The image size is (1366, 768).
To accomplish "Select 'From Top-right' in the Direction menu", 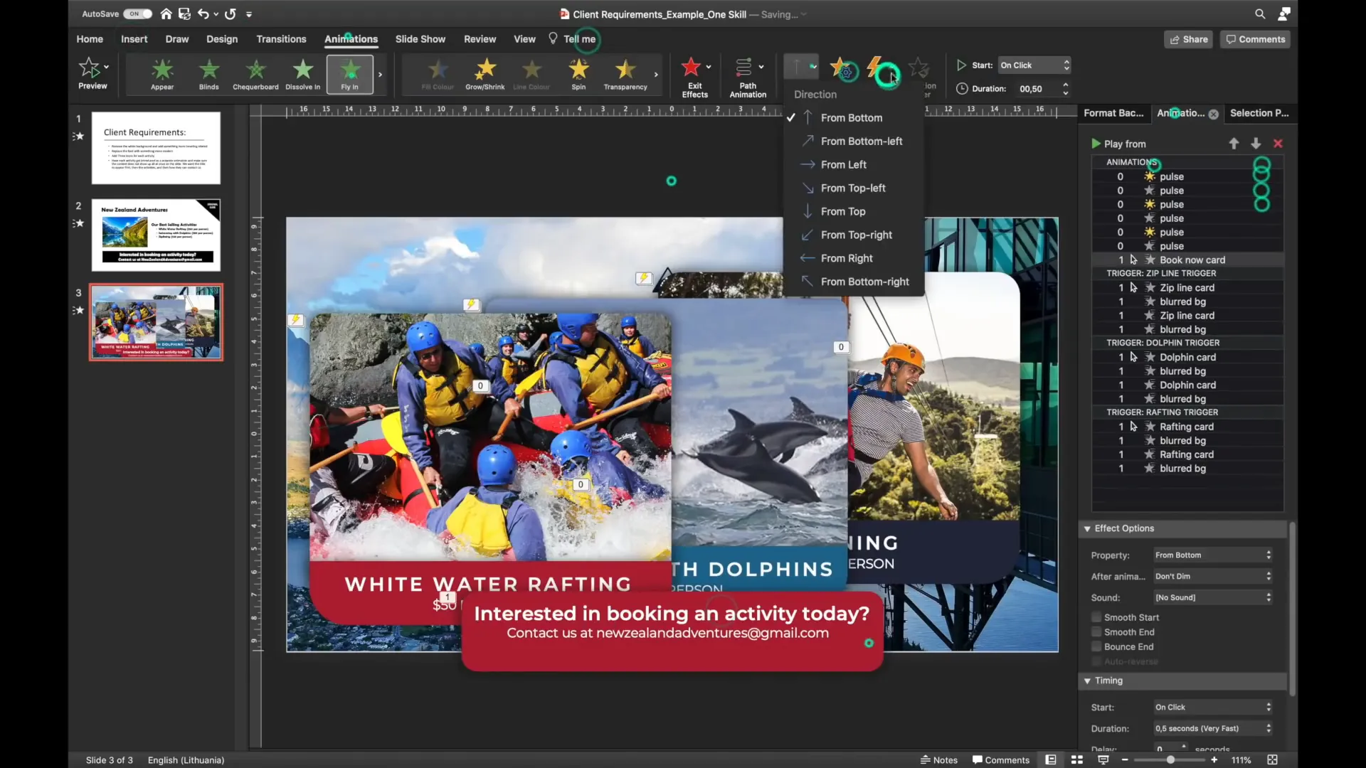I will pos(856,235).
